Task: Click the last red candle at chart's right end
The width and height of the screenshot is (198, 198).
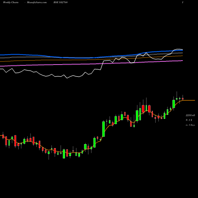Action: pyautogui.click(x=183, y=99)
